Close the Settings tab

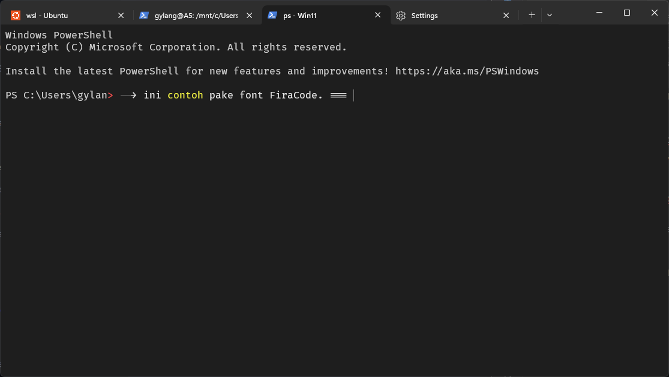coord(506,16)
